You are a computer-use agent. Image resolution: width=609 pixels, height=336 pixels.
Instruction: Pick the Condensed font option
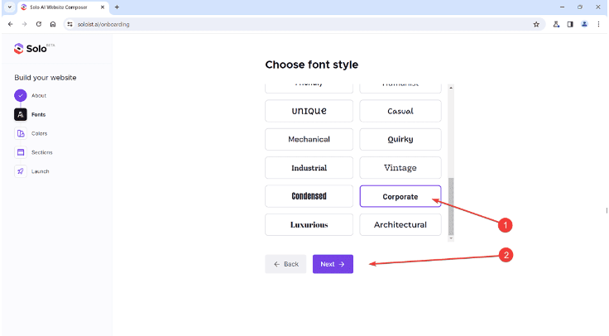[309, 196]
